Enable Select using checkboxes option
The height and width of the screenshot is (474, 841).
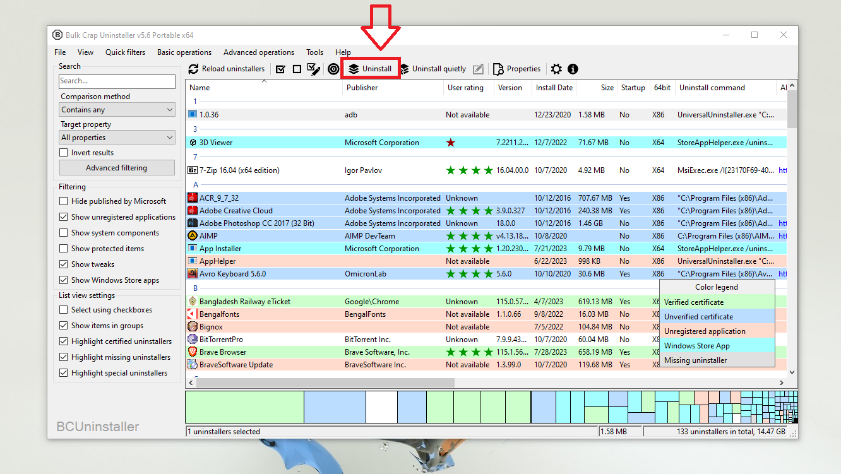click(x=64, y=310)
